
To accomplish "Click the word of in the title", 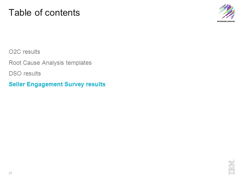I will [38, 12].
